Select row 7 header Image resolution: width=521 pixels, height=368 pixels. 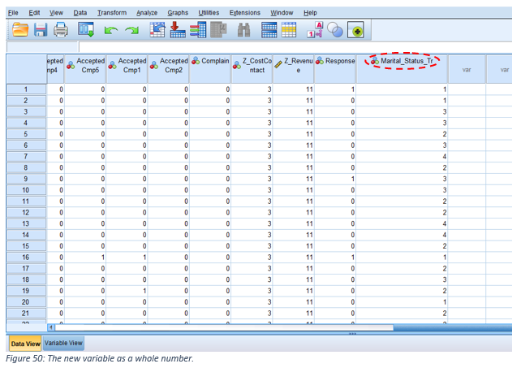pyautogui.click(x=25, y=155)
